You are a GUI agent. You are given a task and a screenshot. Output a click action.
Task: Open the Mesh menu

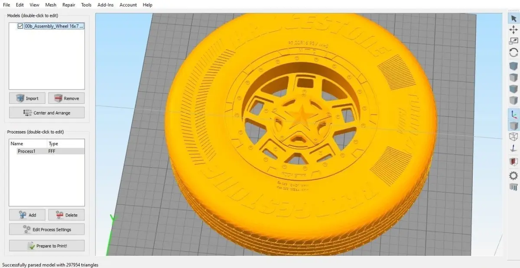(51, 5)
